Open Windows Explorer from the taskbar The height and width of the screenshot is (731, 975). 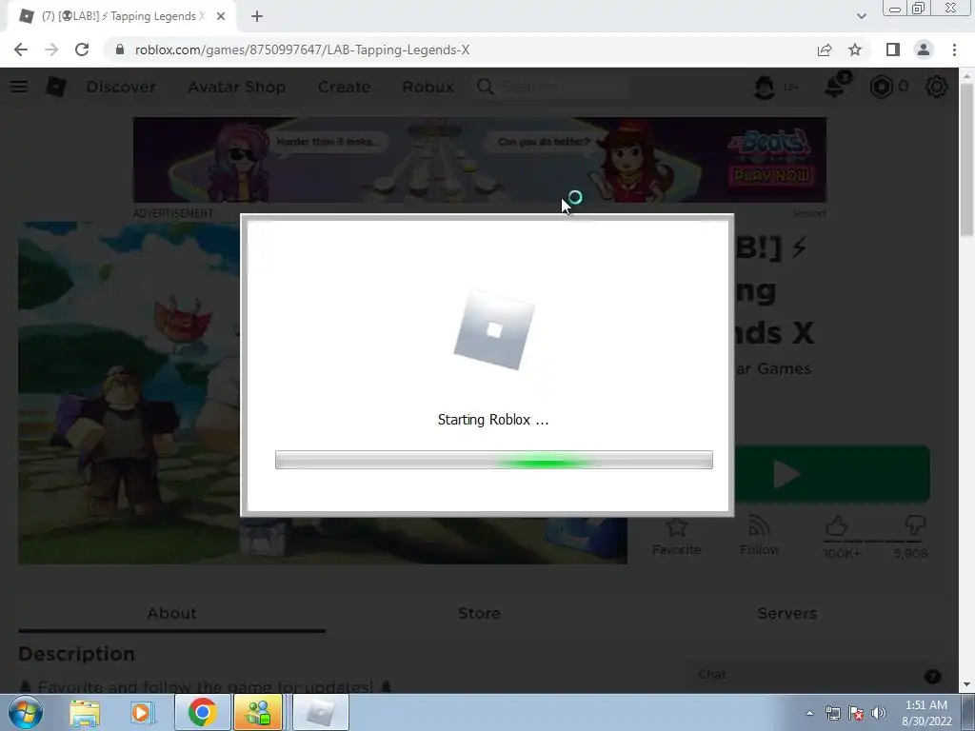[85, 713]
